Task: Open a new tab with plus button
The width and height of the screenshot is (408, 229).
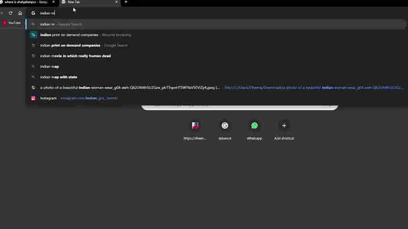Action: click(x=126, y=2)
